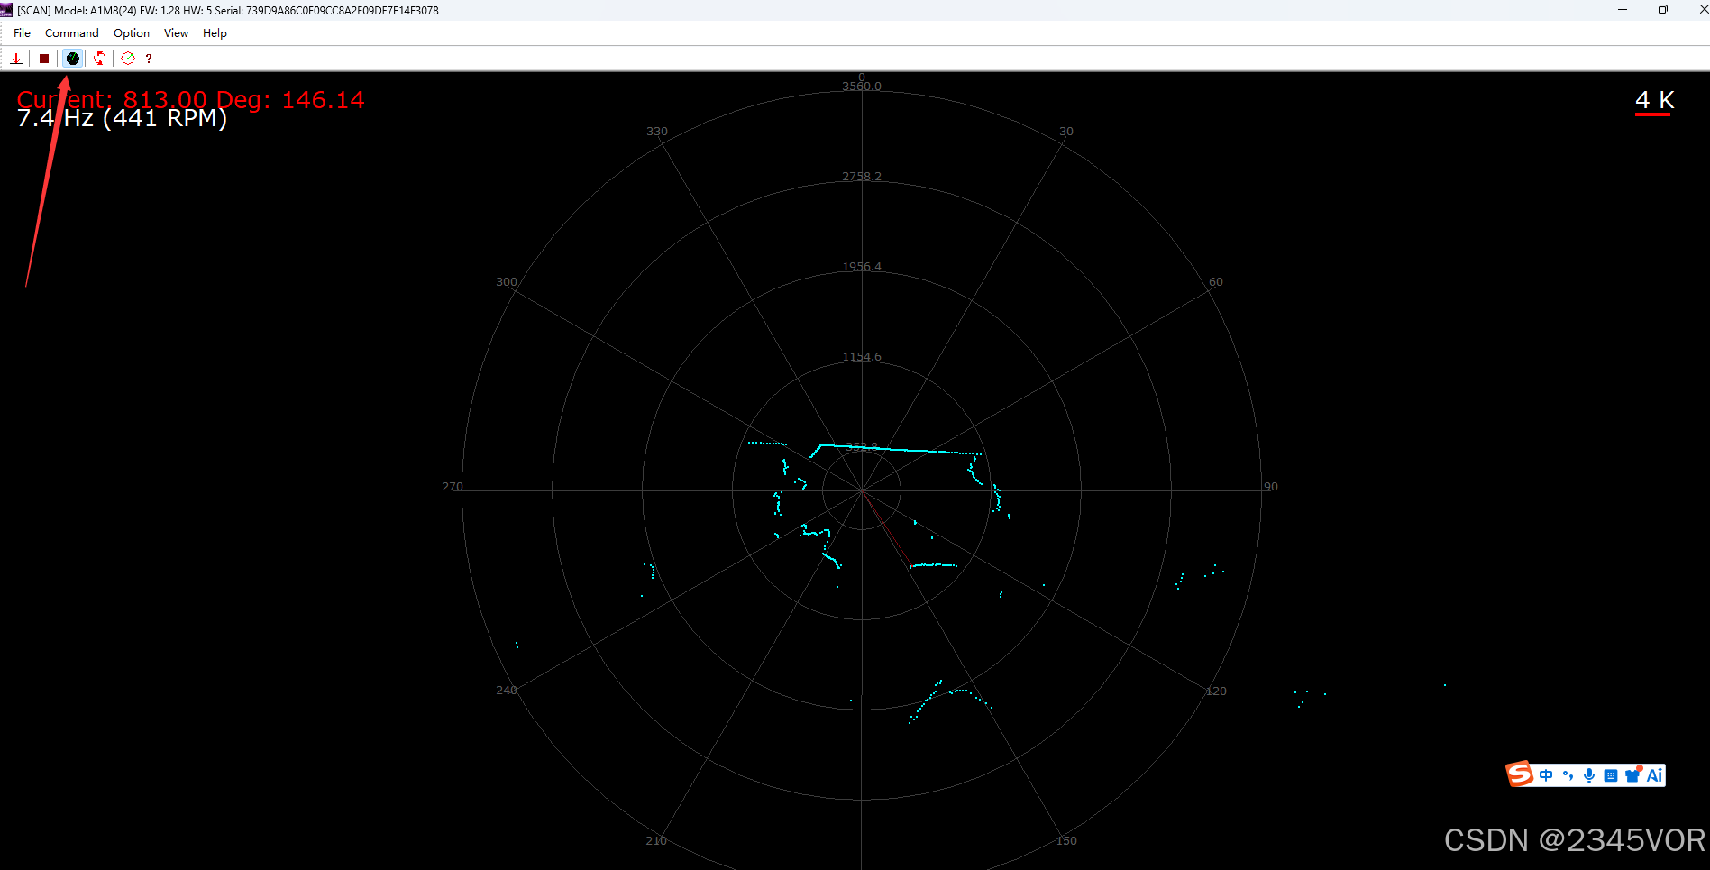This screenshot has height=870, width=1710.
Task: Click the 300 degree angle label
Action: pos(507,282)
